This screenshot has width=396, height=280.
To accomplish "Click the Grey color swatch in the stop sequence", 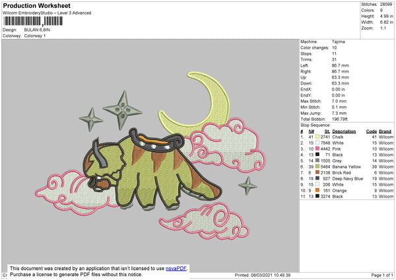I will pos(317,160).
